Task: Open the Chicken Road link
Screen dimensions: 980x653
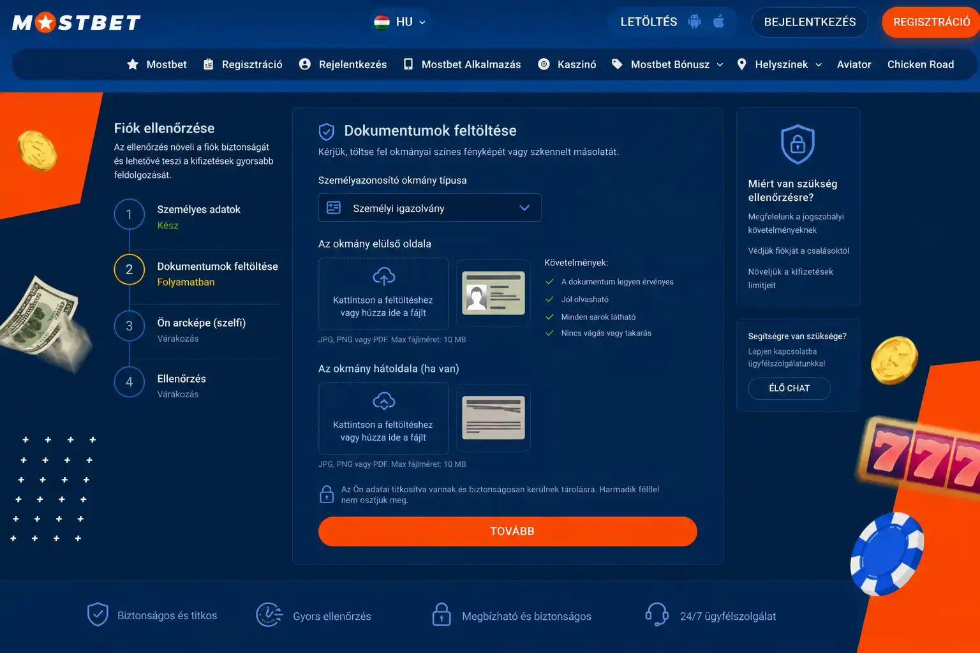Action: pyautogui.click(x=921, y=64)
